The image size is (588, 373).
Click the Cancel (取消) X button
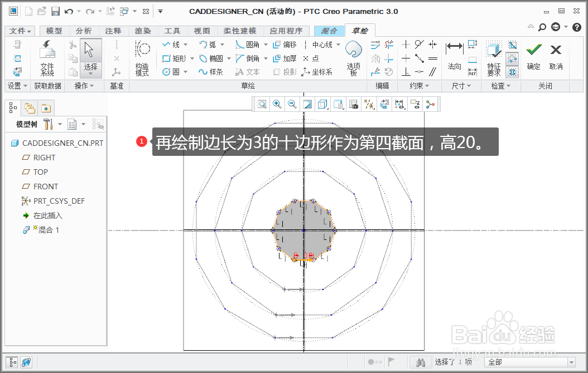[x=556, y=56]
